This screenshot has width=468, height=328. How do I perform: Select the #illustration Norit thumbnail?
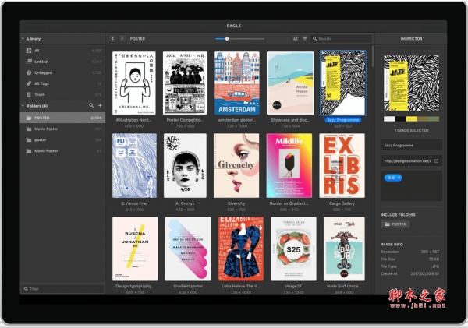134,83
